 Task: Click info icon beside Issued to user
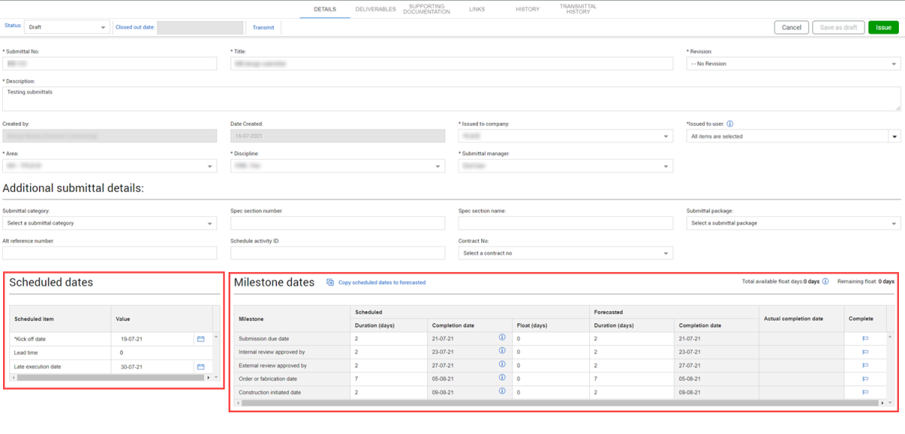729,124
